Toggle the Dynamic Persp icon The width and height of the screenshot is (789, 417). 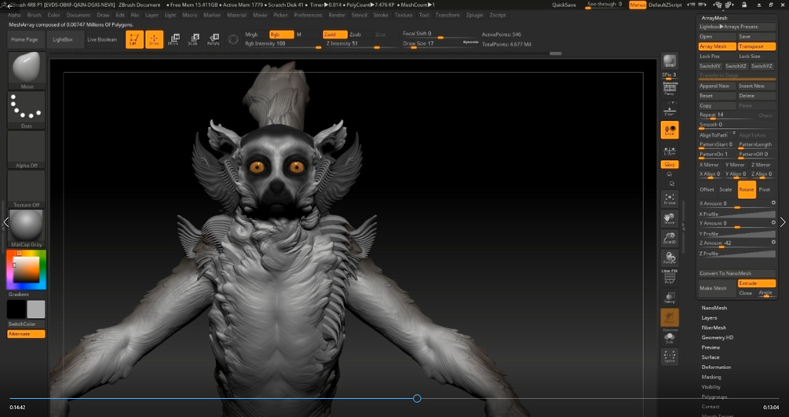[669, 89]
